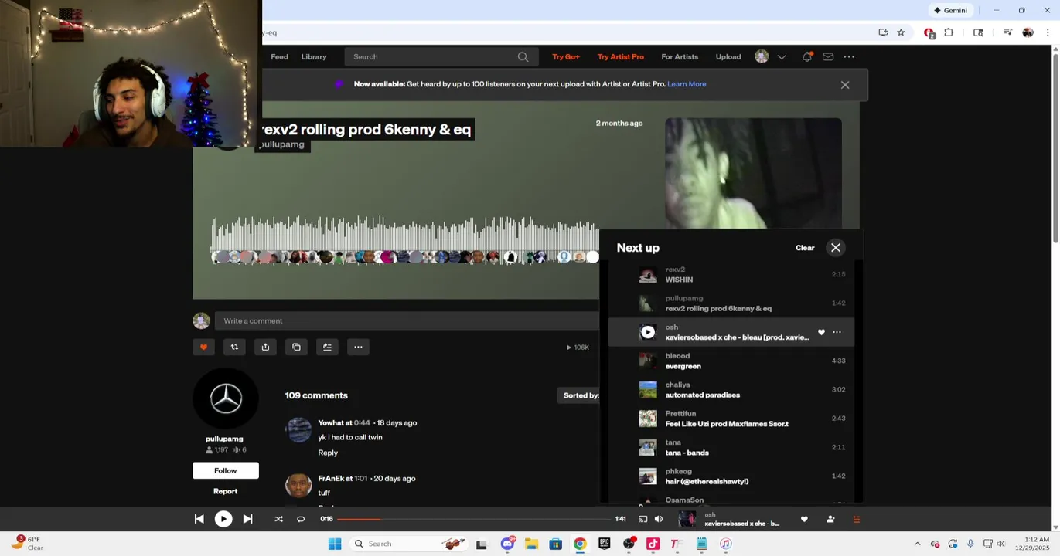Bookmark this page with the star
This screenshot has width=1060, height=556.
pyautogui.click(x=901, y=32)
